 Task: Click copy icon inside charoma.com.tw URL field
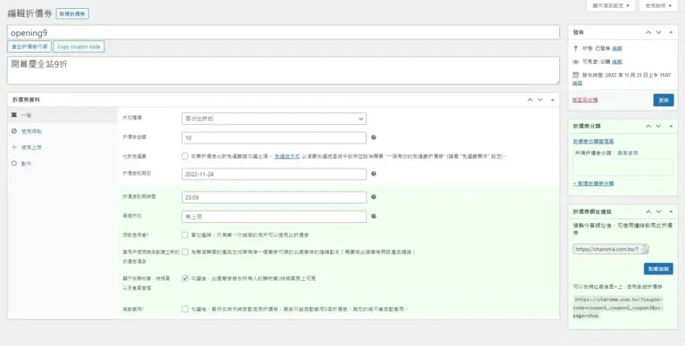645,249
